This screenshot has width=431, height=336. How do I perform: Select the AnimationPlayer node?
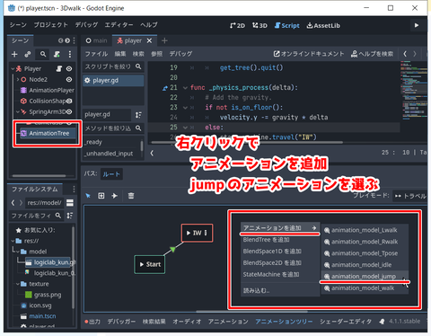point(51,90)
